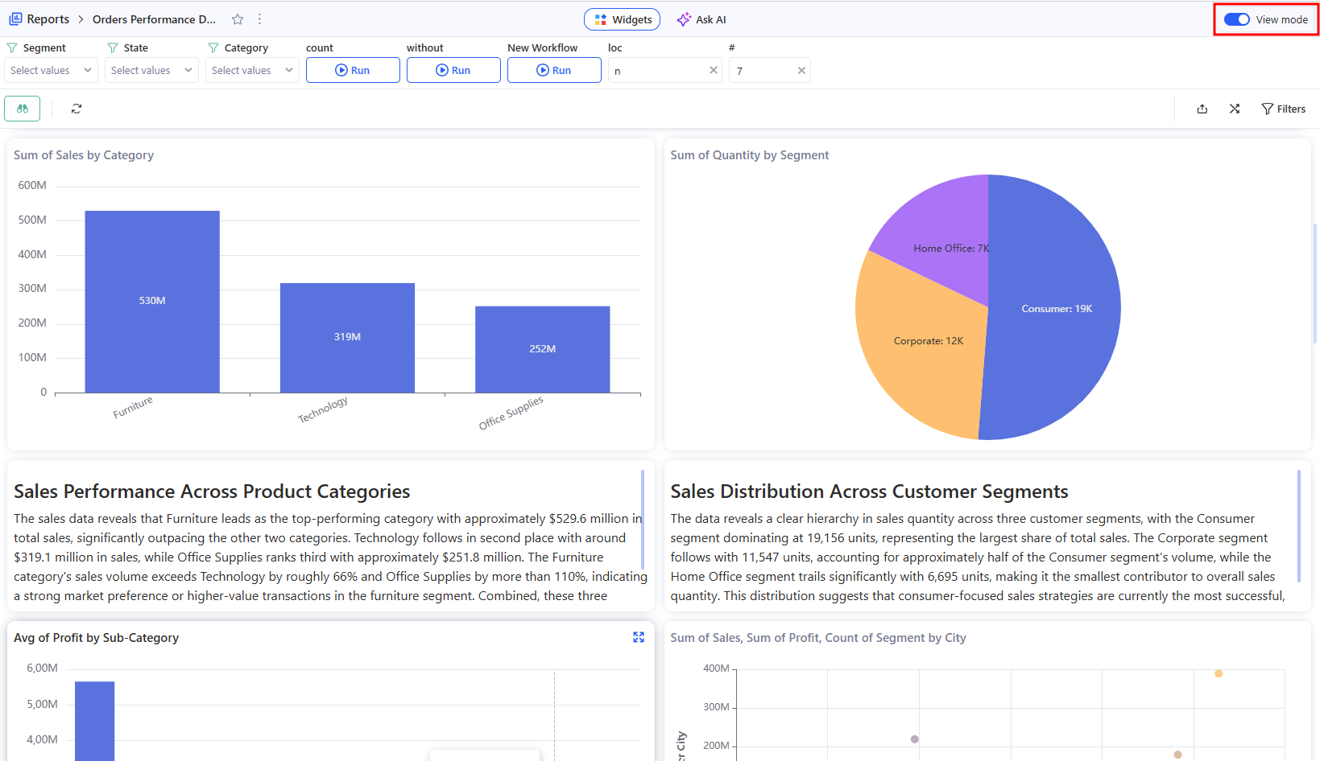Image resolution: width=1320 pixels, height=761 pixels.
Task: Open the Widgets panel
Action: [x=622, y=19]
